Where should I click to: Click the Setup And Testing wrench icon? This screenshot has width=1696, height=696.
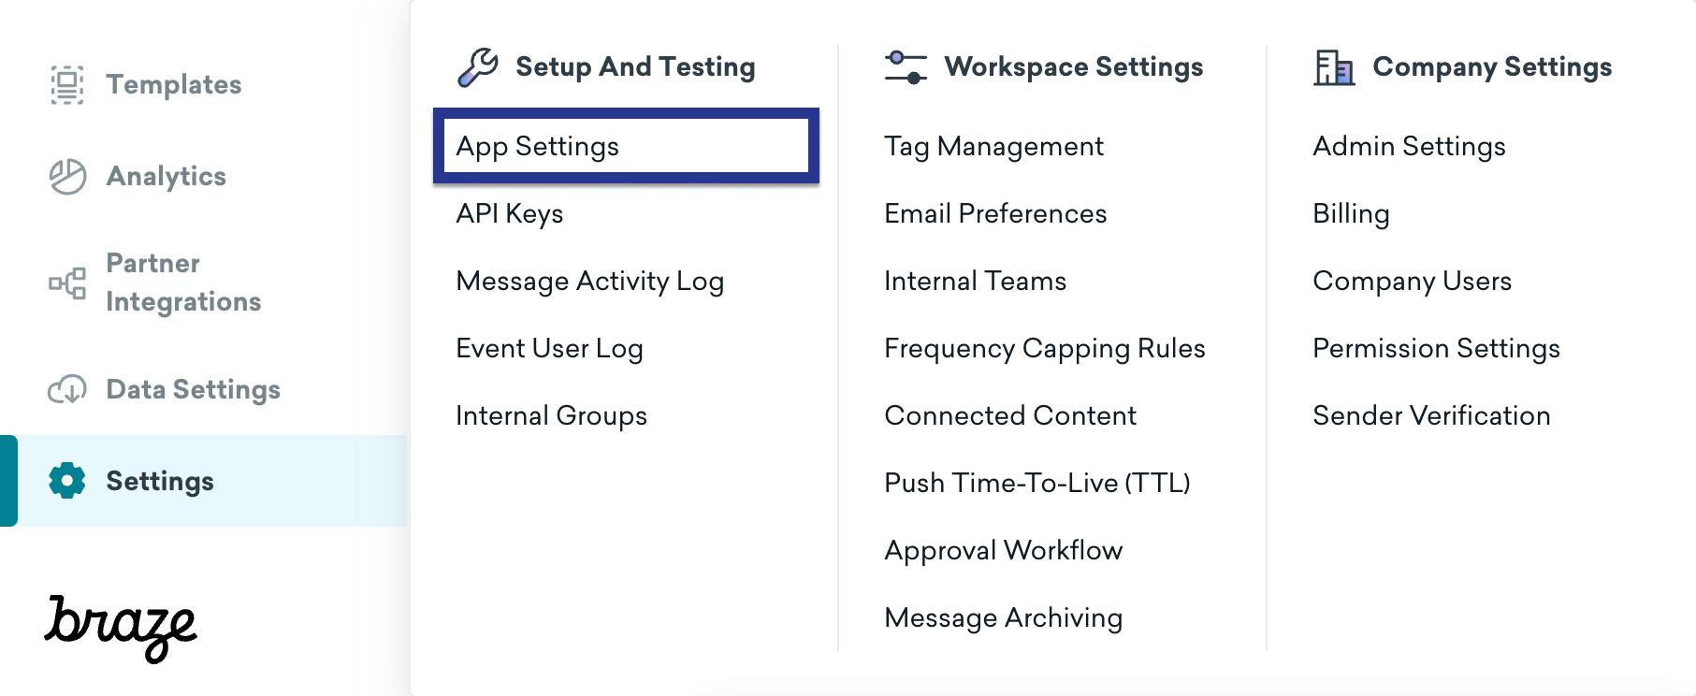click(478, 67)
